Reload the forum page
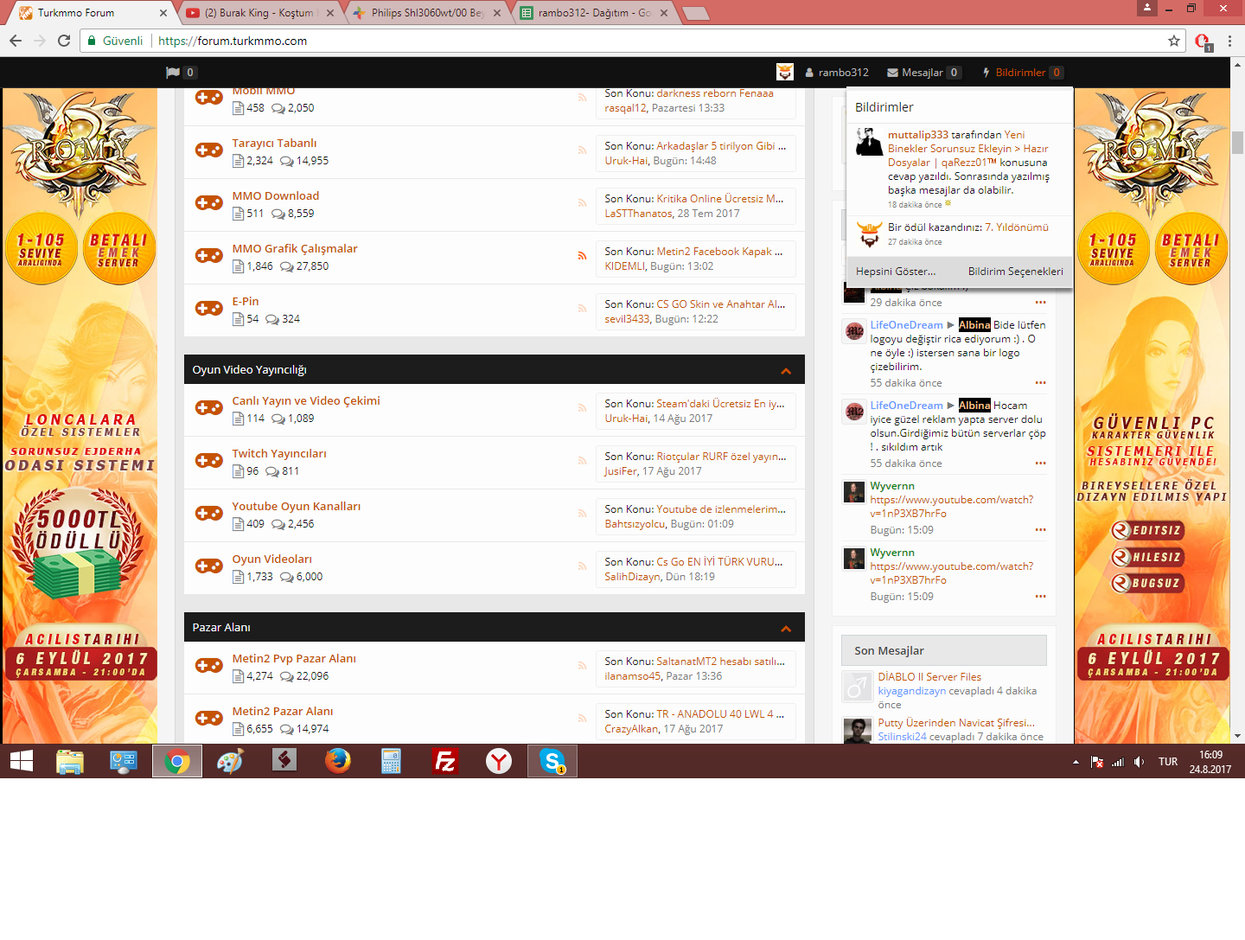Image resolution: width=1245 pixels, height=940 pixels. pos(64,41)
